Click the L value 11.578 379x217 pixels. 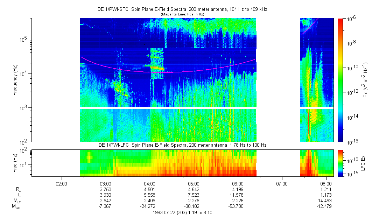tap(238, 195)
